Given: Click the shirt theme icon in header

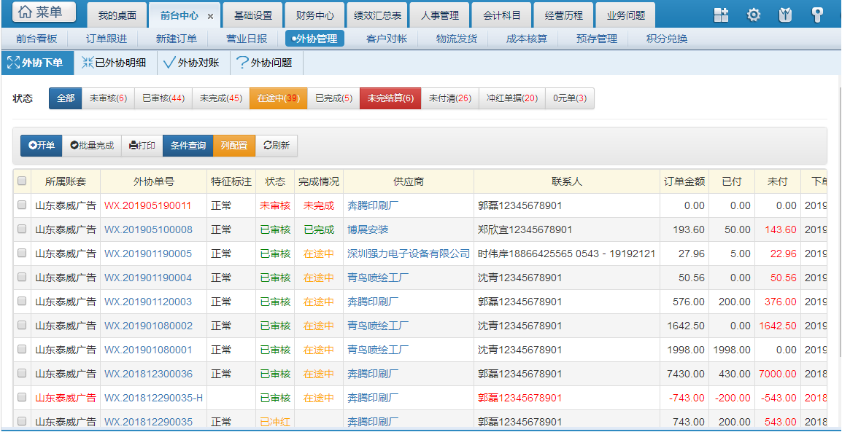Looking at the screenshot, I should click(785, 15).
